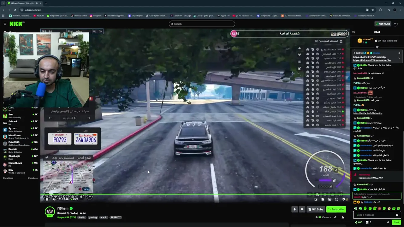
Task: Select the Arabic tag
Action: click(82, 217)
